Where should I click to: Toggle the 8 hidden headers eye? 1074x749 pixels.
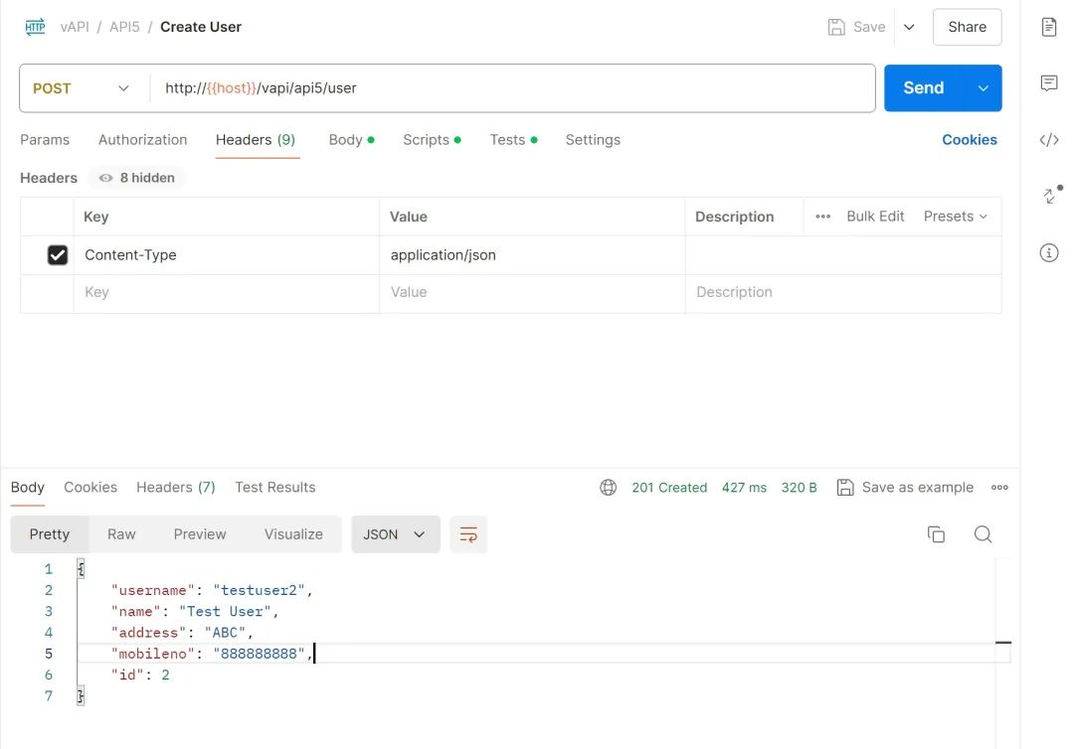pos(105,178)
